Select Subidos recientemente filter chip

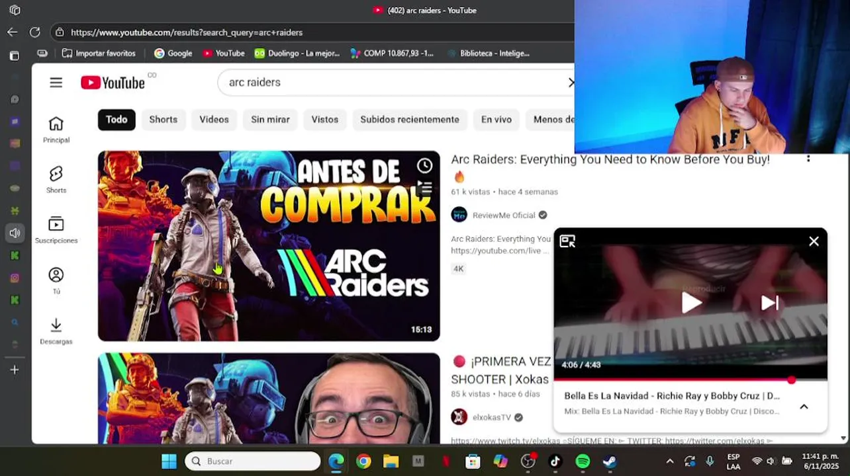click(410, 119)
